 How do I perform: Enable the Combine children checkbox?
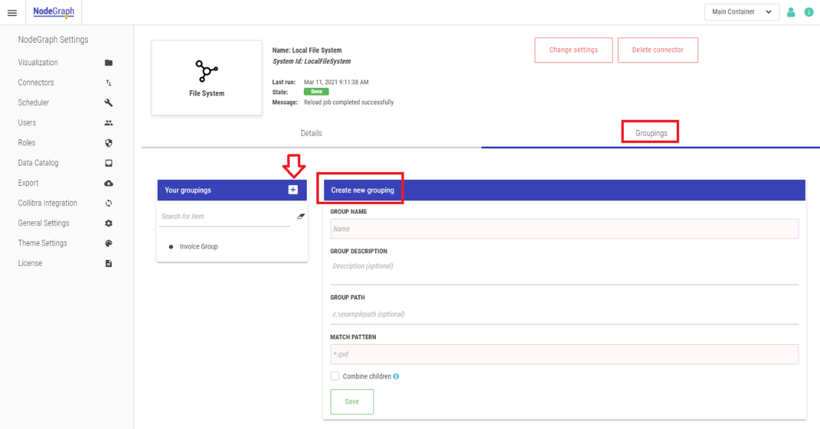click(335, 376)
